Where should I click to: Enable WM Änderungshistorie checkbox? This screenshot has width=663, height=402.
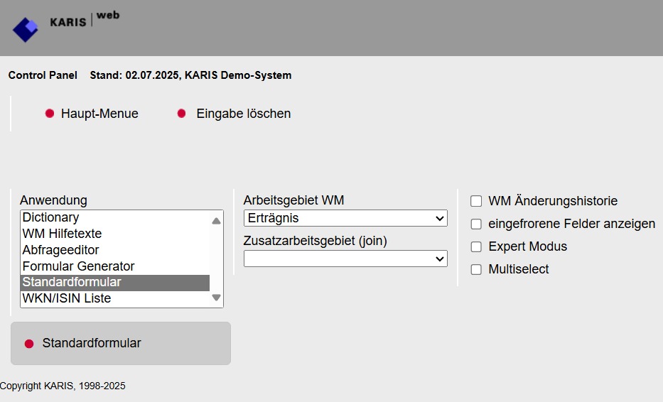coord(476,201)
